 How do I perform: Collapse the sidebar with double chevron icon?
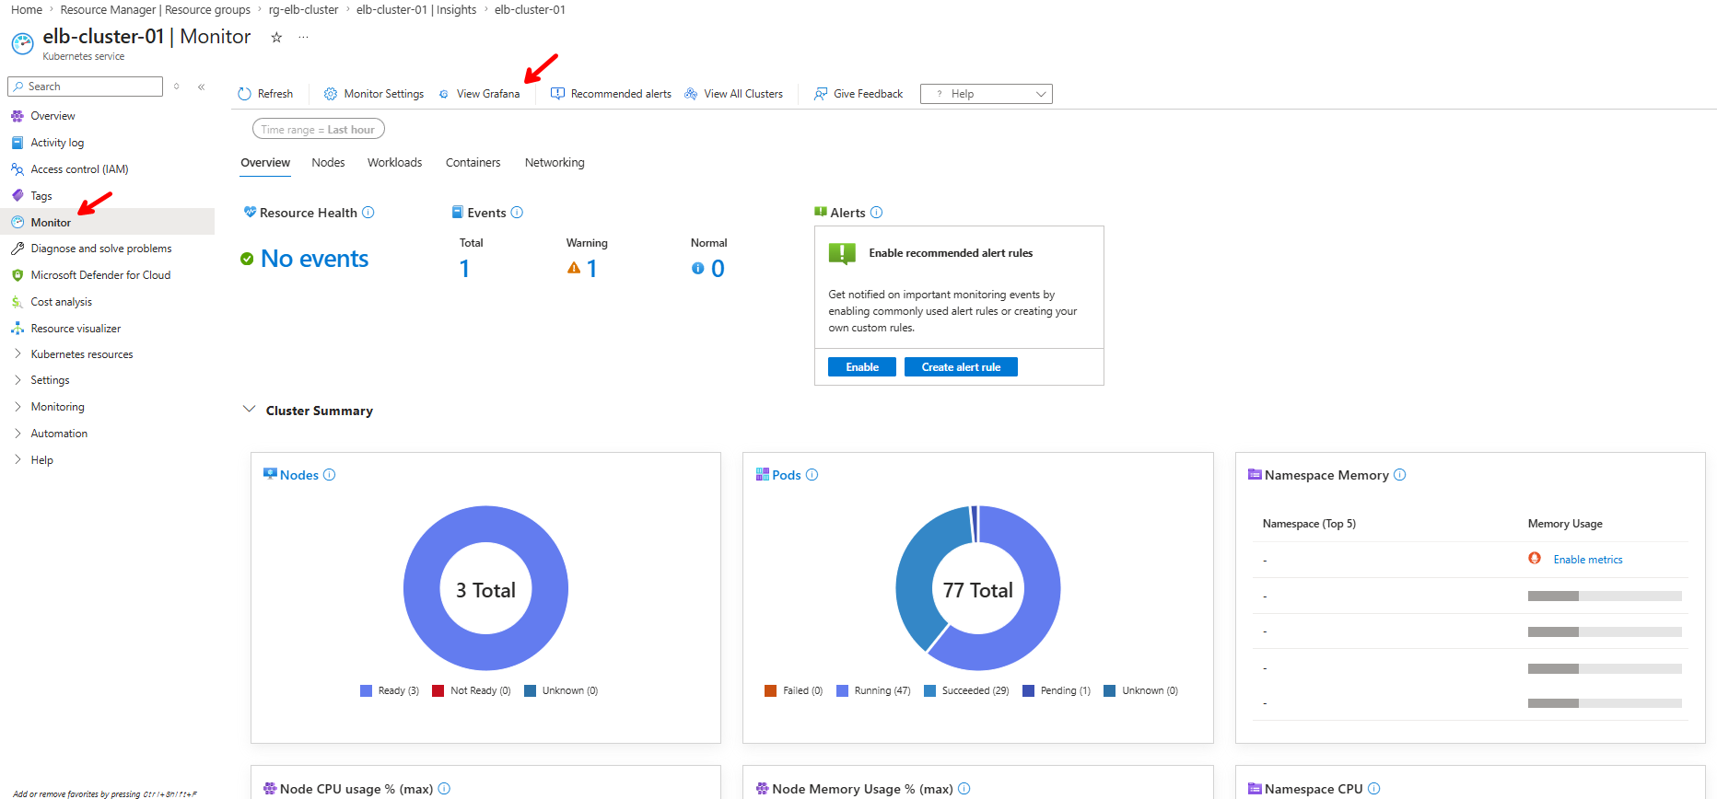click(x=201, y=87)
